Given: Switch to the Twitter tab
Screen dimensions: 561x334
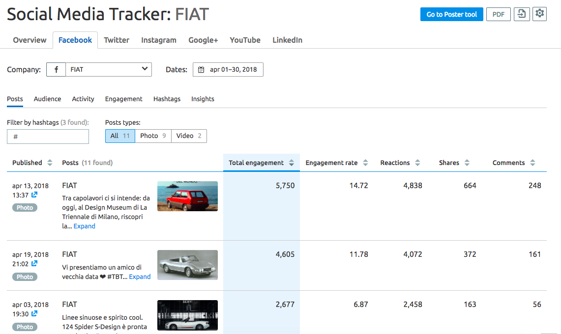Looking at the screenshot, I should tap(116, 40).
